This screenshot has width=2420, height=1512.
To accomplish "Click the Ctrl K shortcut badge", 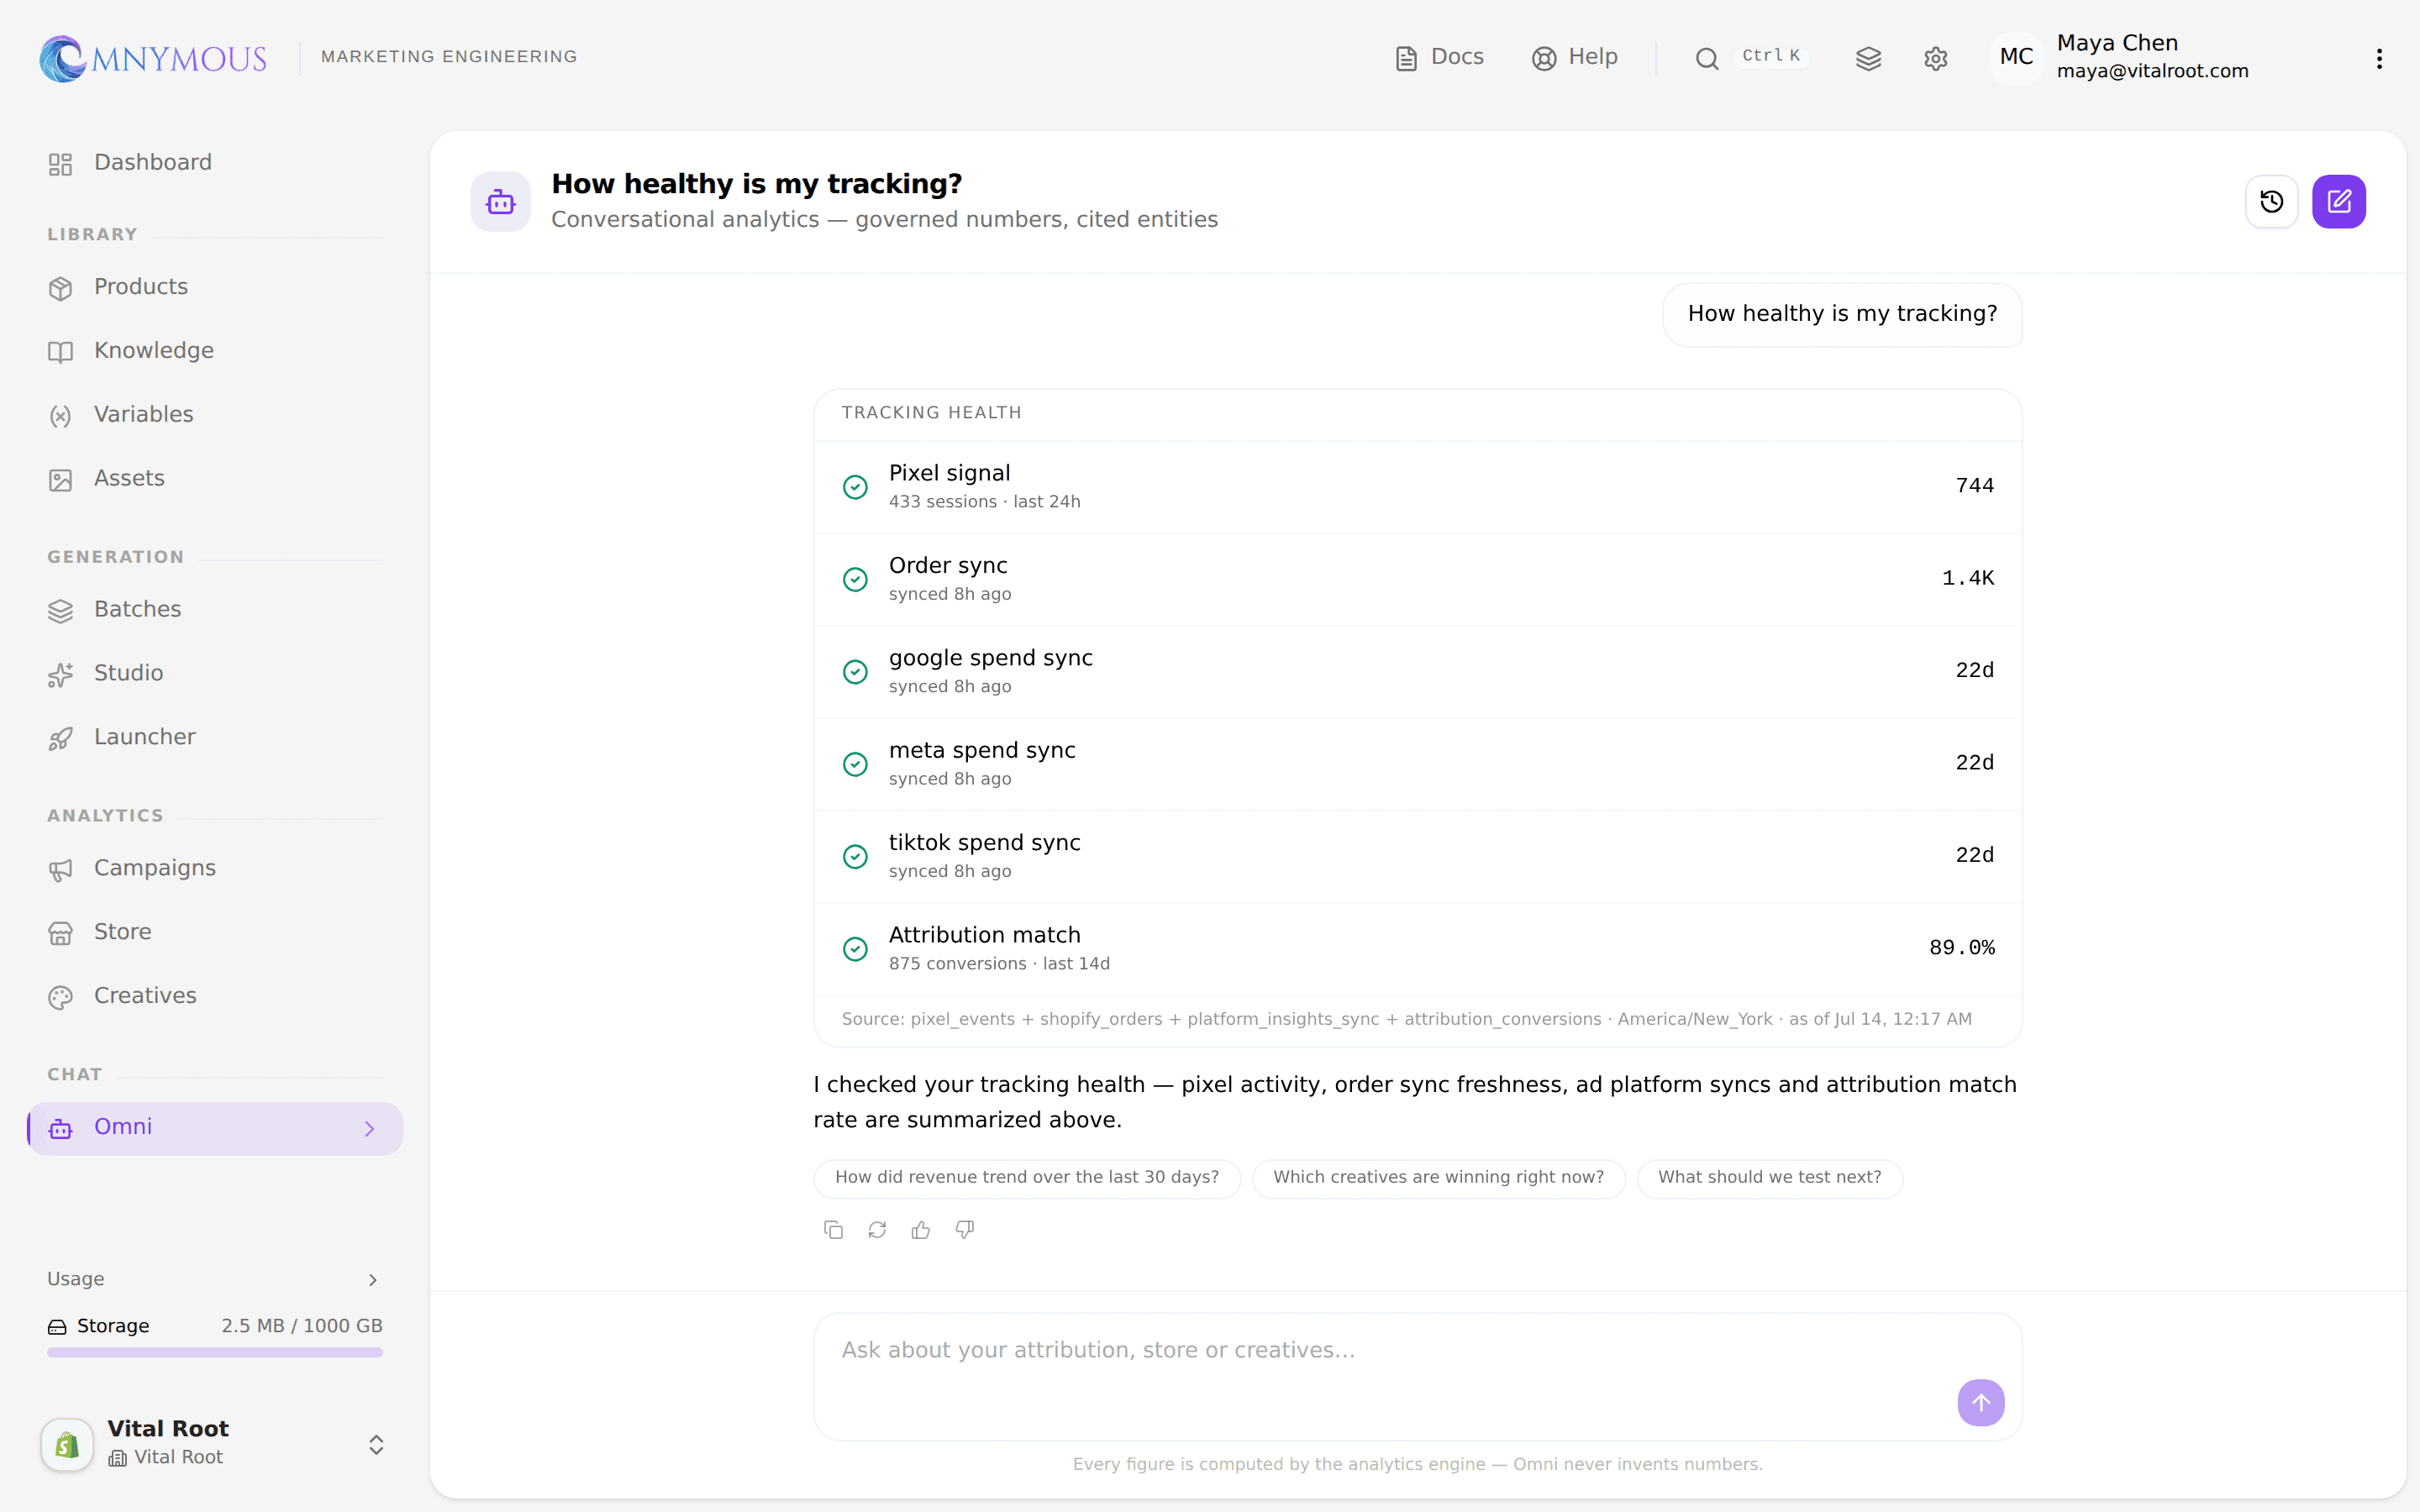I will [1771, 56].
